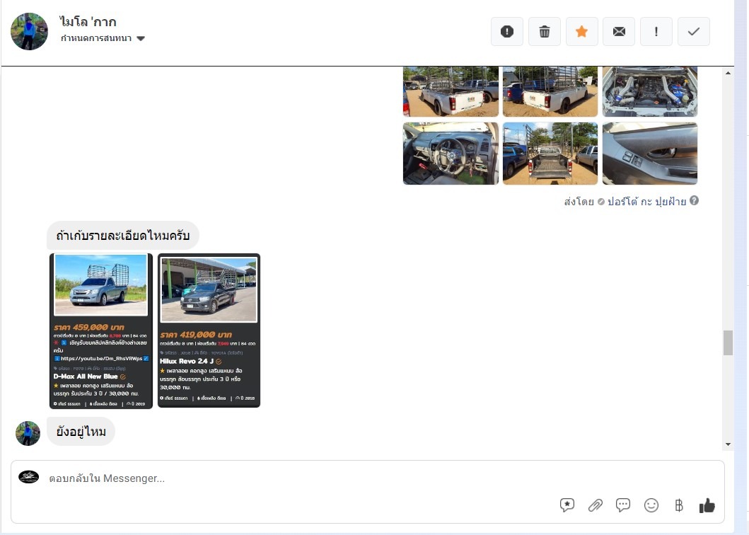This screenshot has width=749, height=535.
Task: Send a thumbs up like
Action: pyautogui.click(x=707, y=505)
